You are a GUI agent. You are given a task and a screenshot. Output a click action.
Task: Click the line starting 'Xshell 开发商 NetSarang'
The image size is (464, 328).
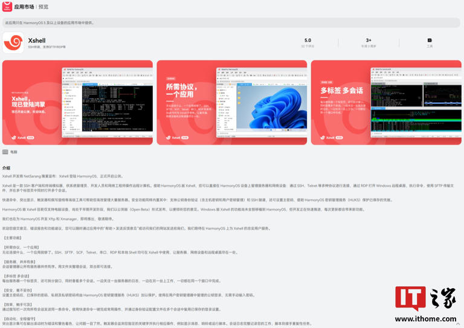point(62,176)
